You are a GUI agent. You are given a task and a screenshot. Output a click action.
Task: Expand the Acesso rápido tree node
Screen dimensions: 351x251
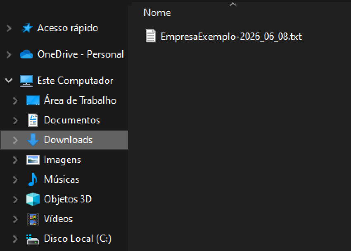click(9, 28)
